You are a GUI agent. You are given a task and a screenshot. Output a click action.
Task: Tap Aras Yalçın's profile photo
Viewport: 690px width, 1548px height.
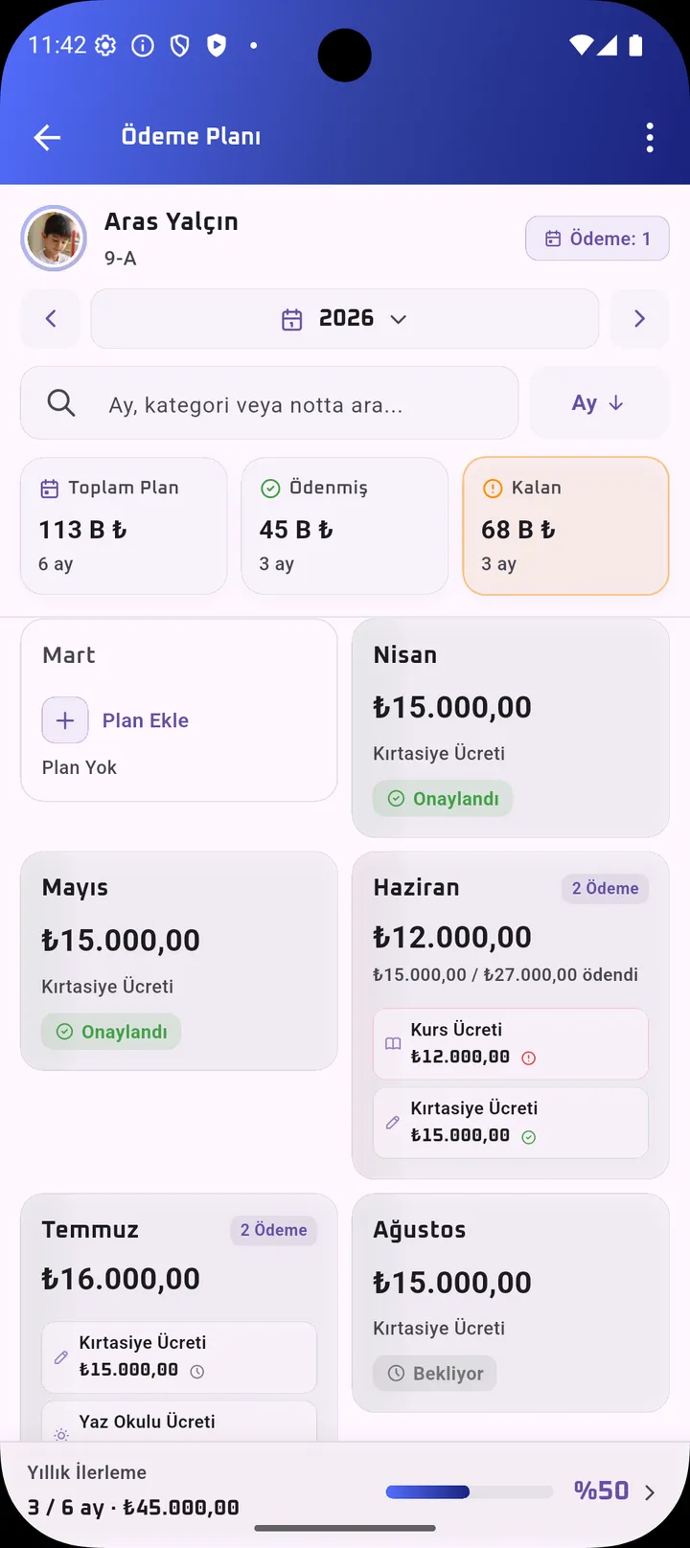pyautogui.click(x=55, y=239)
